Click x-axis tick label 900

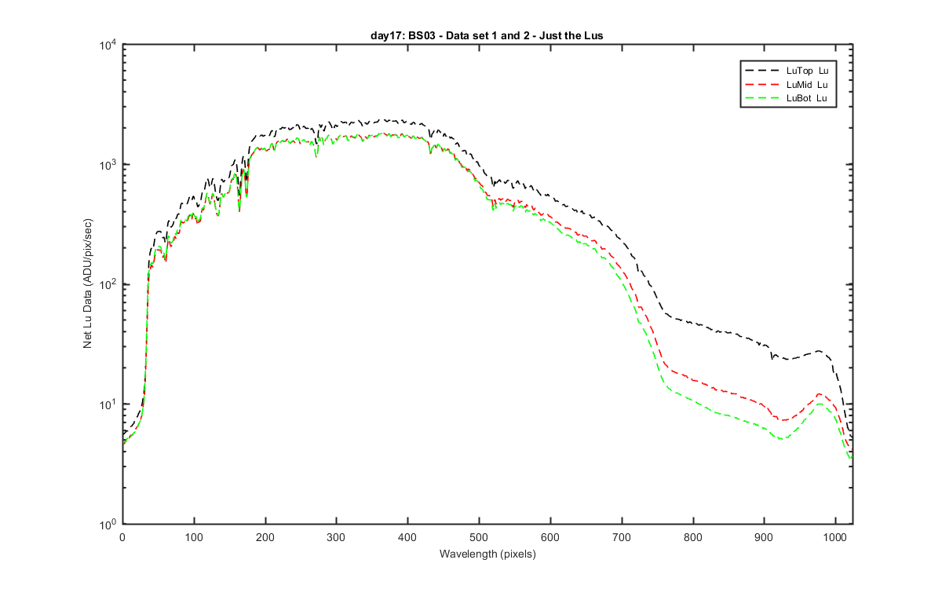pos(764,536)
